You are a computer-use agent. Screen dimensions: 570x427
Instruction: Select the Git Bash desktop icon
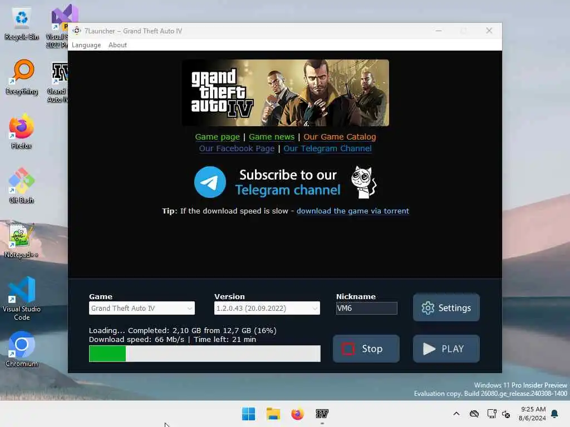tap(22, 186)
